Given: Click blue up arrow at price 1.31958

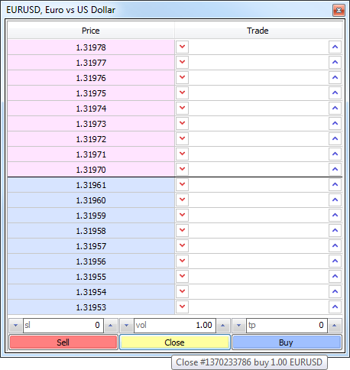Looking at the screenshot, I should pos(335,230).
